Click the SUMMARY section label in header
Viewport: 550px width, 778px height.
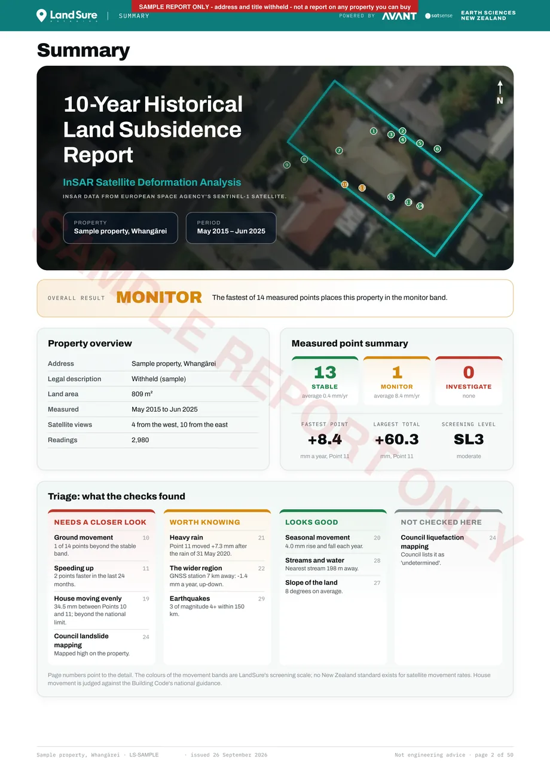coord(134,16)
